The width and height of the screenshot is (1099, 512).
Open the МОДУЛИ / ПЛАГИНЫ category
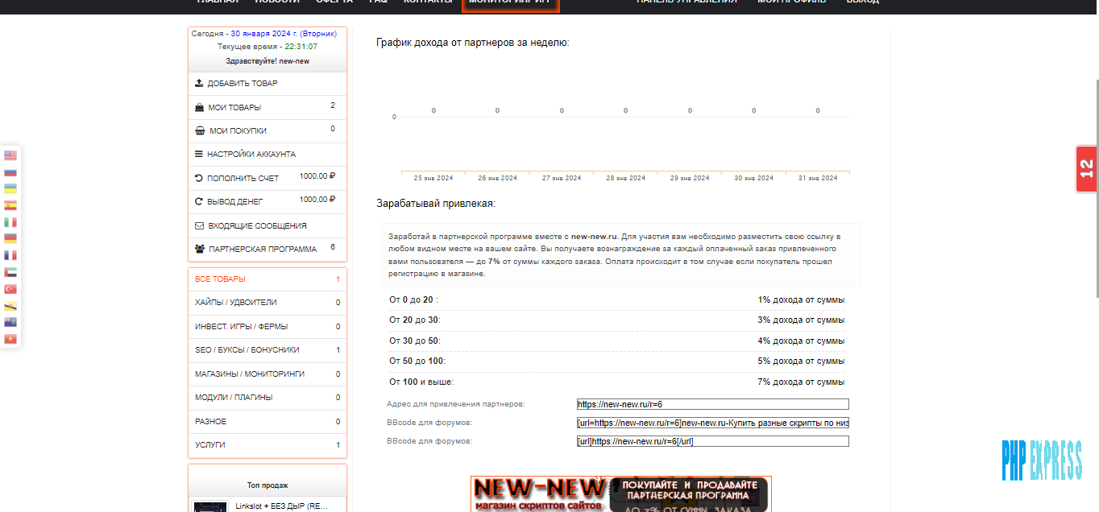pyautogui.click(x=267, y=398)
